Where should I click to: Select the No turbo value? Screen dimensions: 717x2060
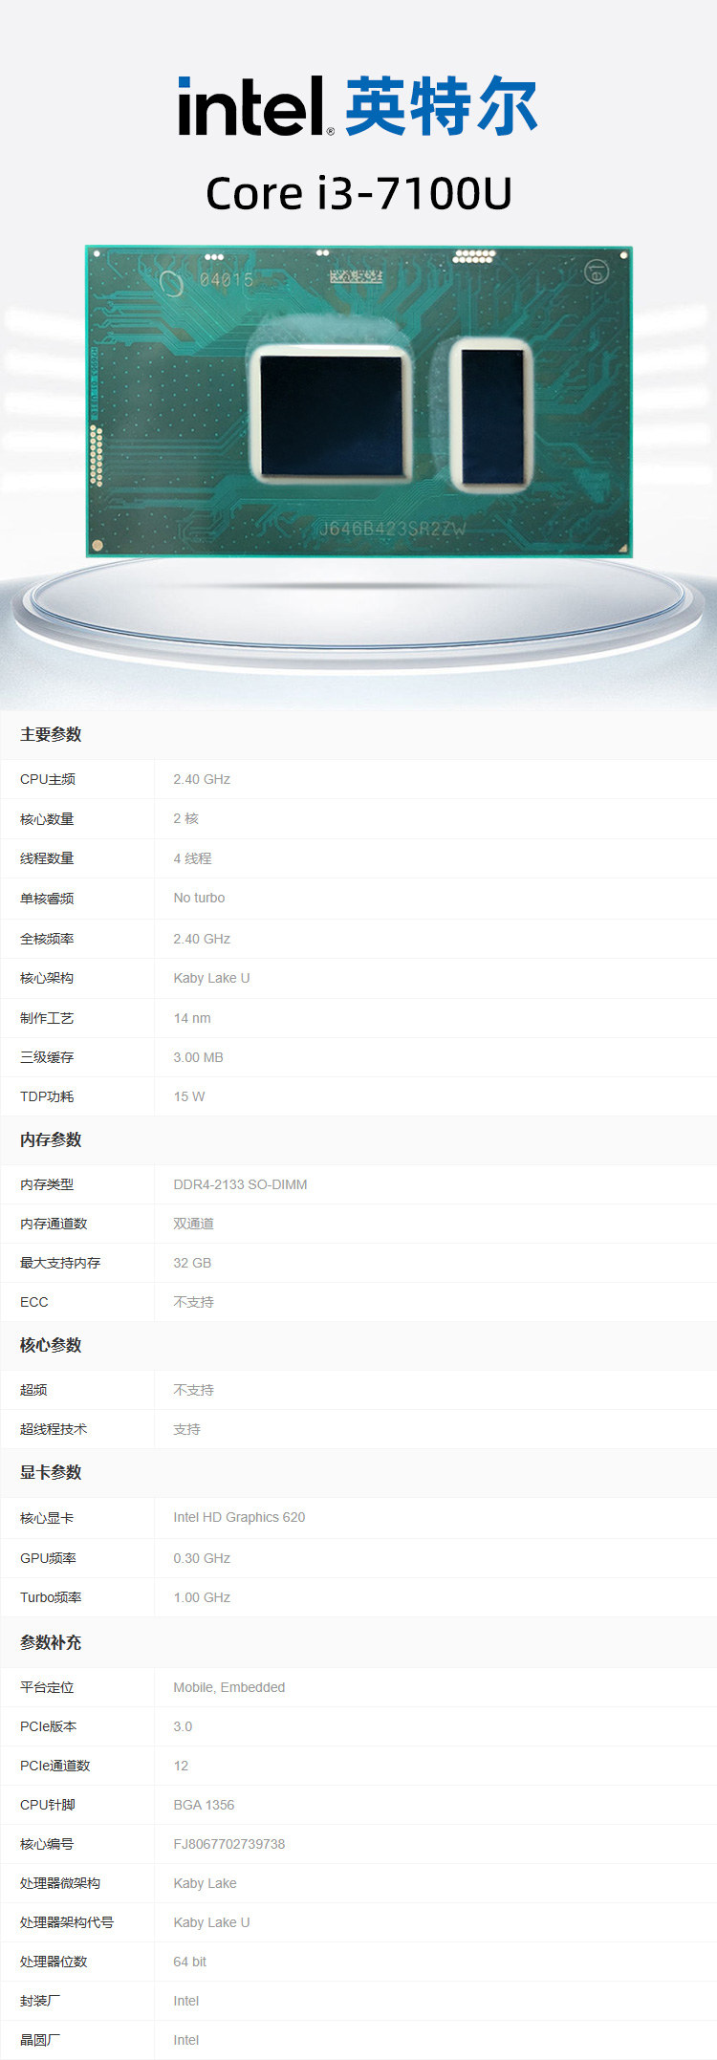coord(199,898)
